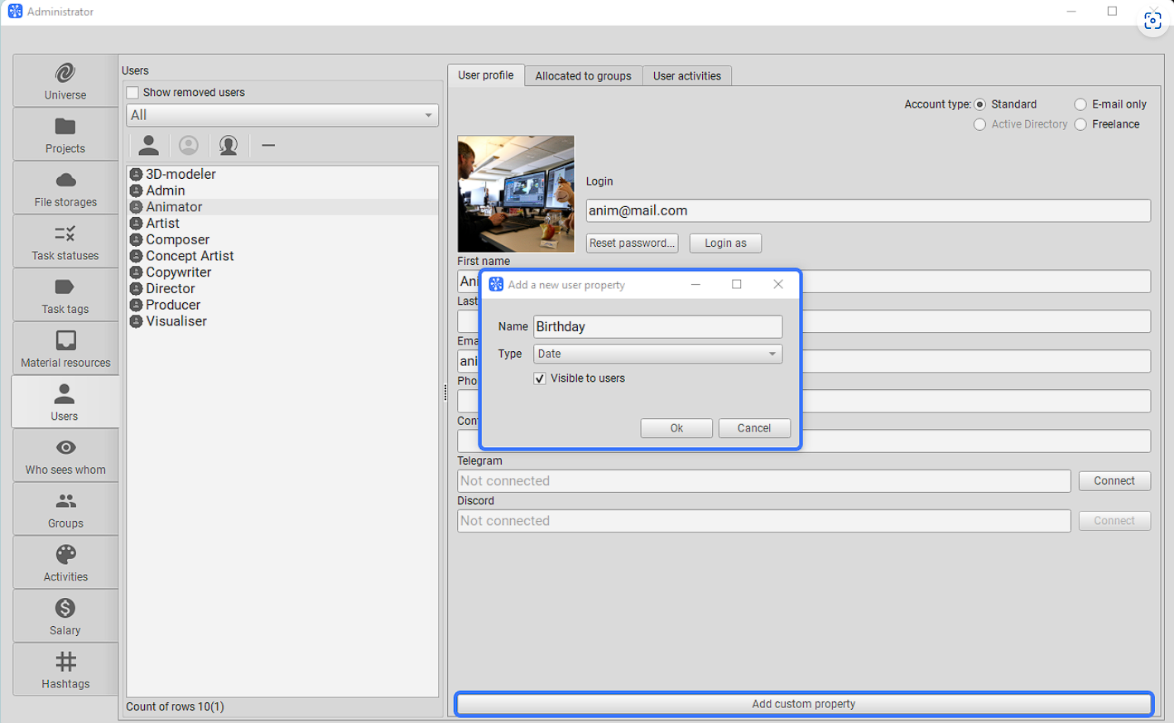Viewport: 1174px width, 723px height.
Task: Uncheck Visible to users checkbox
Action: click(540, 378)
